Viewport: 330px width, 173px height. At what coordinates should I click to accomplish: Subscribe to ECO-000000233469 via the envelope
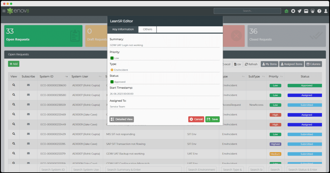point(28,115)
